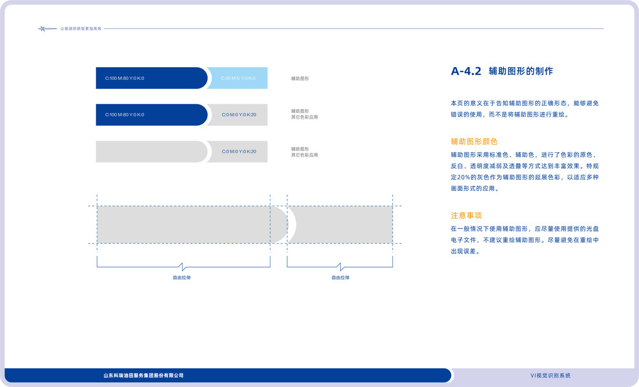The width and height of the screenshot is (639, 387).
Task: Click the intro paragraph starting 本页的意义在于
Action: pos(525,109)
